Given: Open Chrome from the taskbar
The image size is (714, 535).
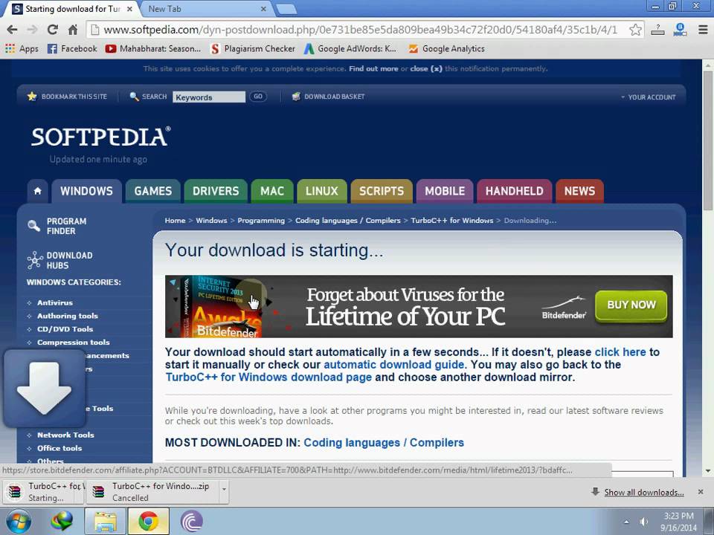Looking at the screenshot, I should pos(149,522).
